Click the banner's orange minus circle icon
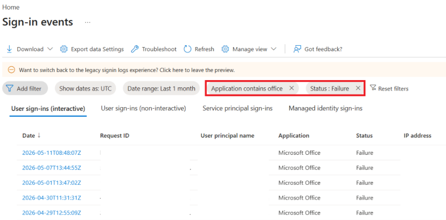 (x=11, y=70)
